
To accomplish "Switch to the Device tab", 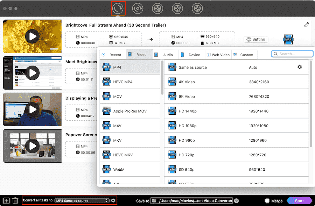I will click(192, 55).
